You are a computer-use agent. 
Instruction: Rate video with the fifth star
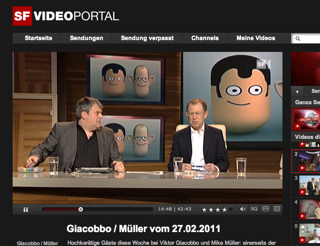tap(231, 209)
